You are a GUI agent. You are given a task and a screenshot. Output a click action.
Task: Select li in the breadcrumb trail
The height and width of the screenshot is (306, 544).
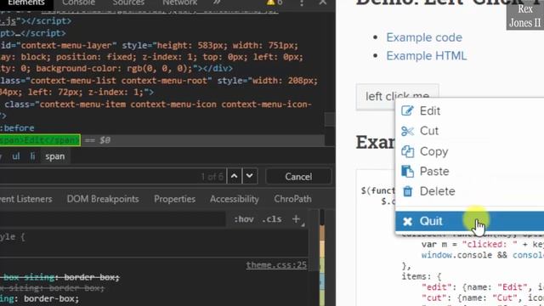coord(32,156)
